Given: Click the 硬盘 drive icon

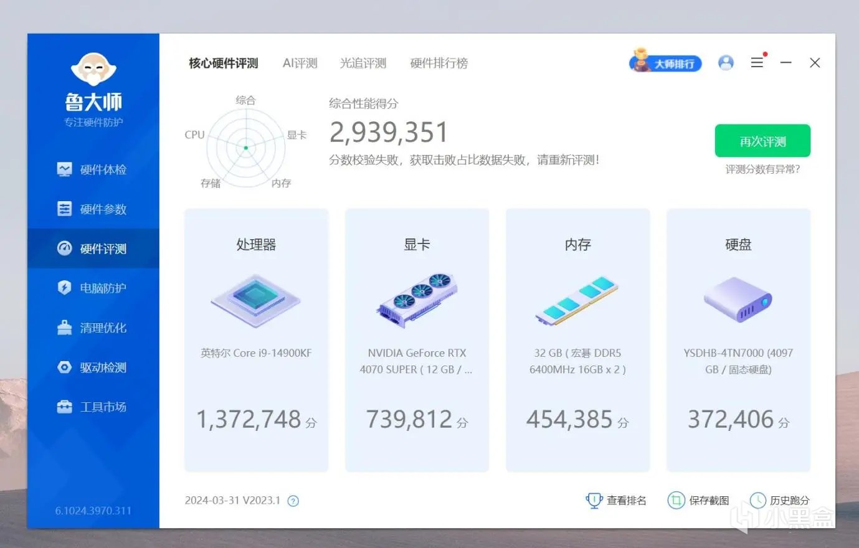Looking at the screenshot, I should click(738, 300).
